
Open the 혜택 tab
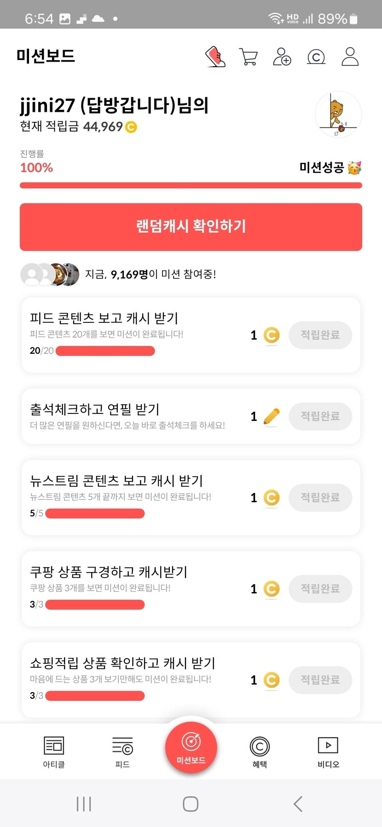click(x=260, y=752)
